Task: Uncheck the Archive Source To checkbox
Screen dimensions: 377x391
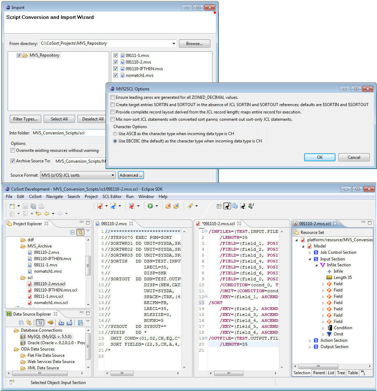Action: click(x=13, y=161)
